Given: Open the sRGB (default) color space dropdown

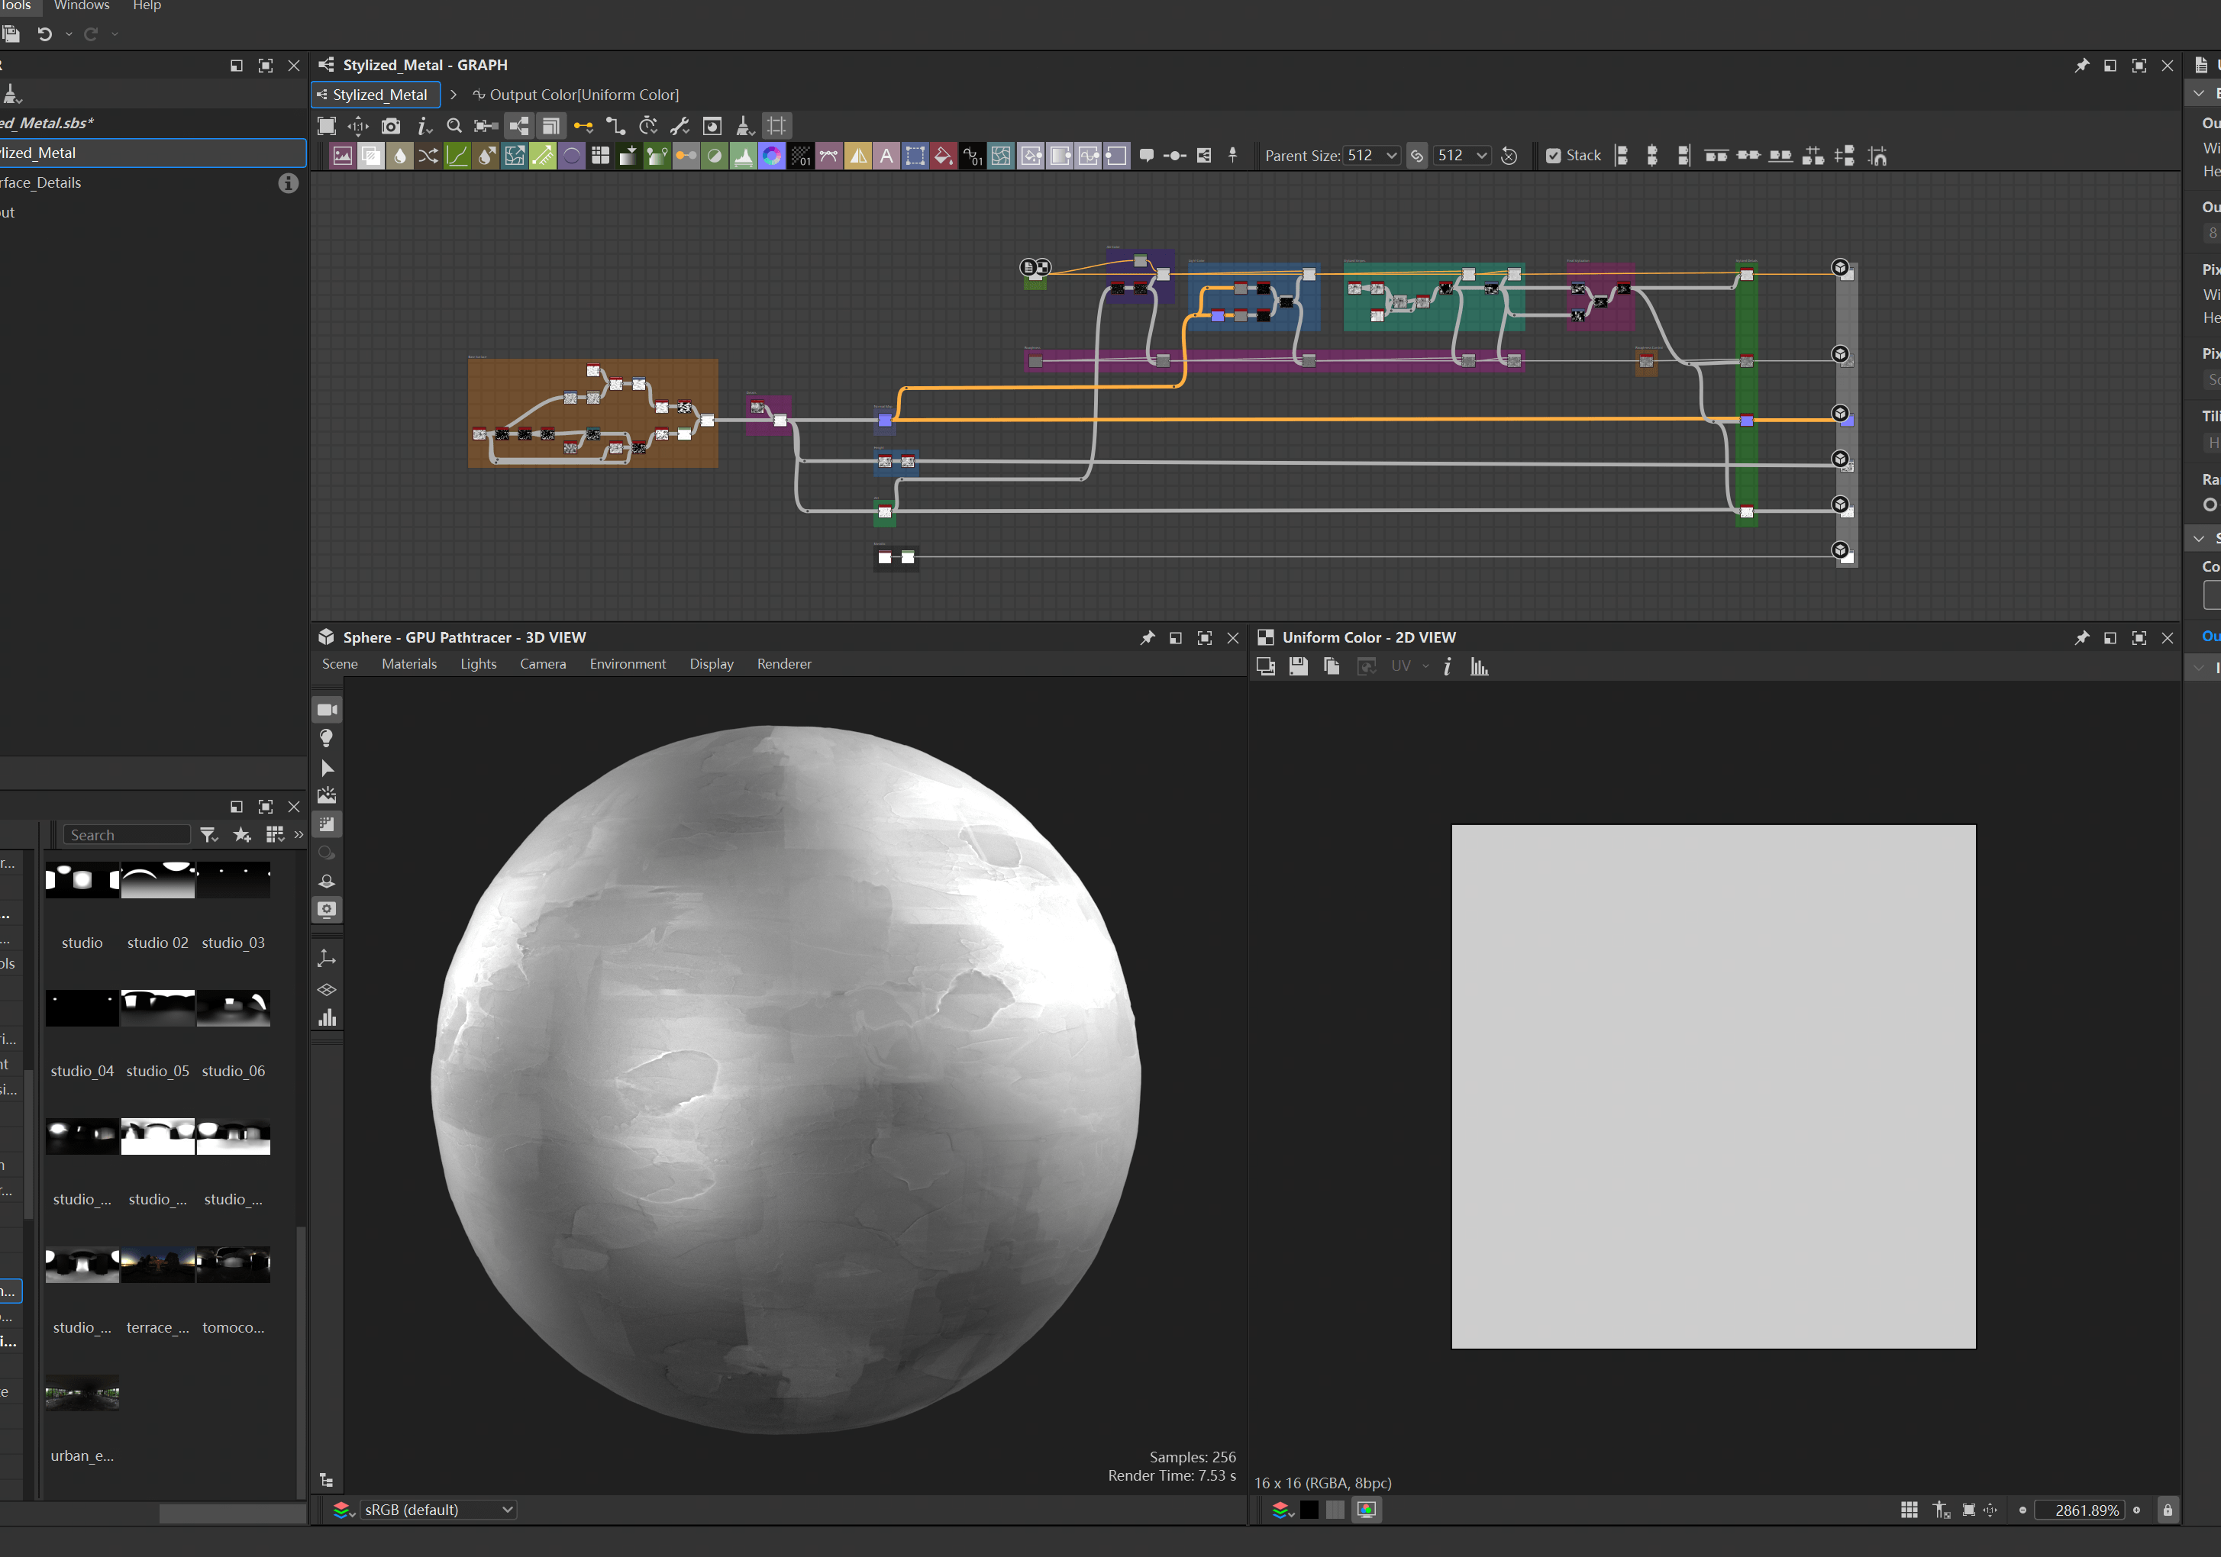Looking at the screenshot, I should 438,1510.
